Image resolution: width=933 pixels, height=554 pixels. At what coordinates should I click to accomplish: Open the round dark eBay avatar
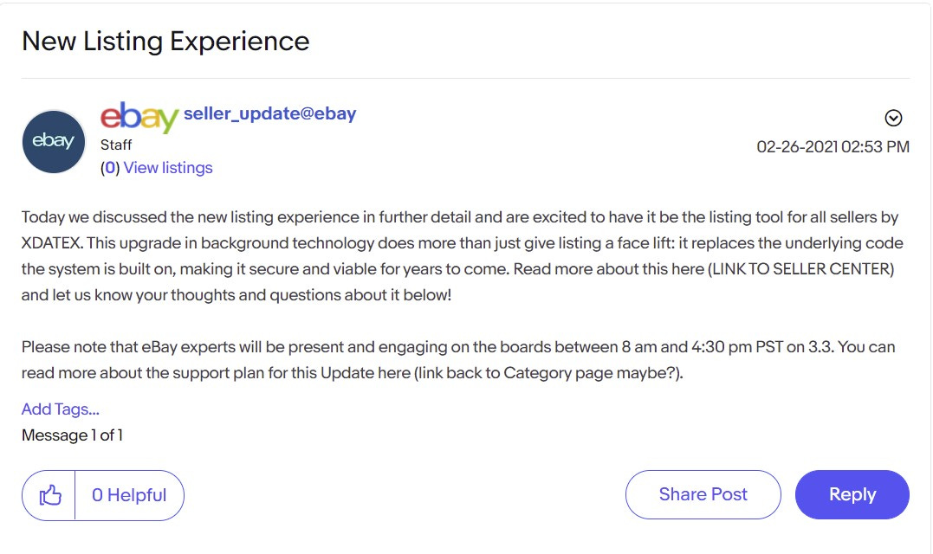pyautogui.click(x=54, y=141)
